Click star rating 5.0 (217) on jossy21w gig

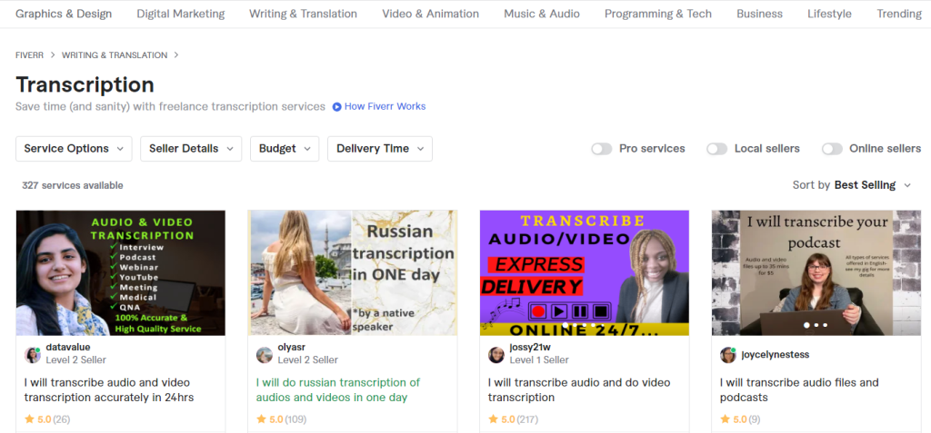point(513,419)
